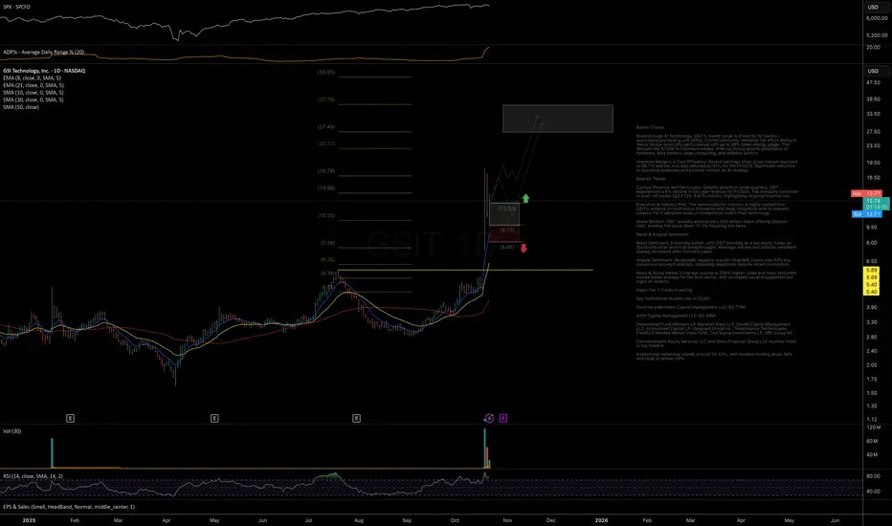Click the 2026 label on the time axis
This screenshot has height=526, width=892.
601,520
